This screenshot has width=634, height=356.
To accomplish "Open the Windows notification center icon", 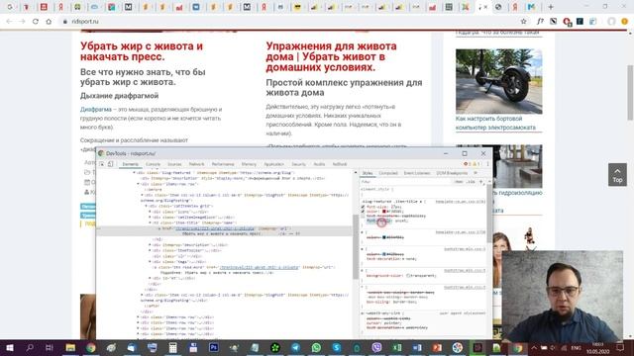I will 620,348.
